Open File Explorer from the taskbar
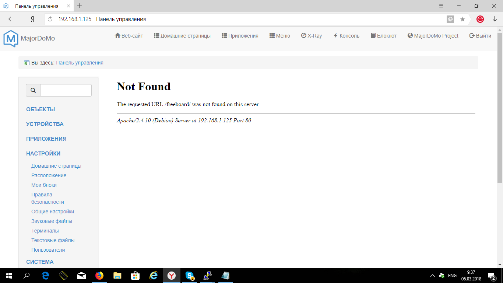The image size is (503, 283). click(117, 276)
